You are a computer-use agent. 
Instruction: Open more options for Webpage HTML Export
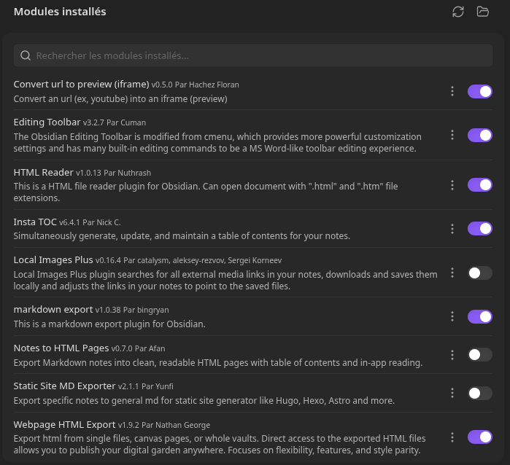click(452, 437)
